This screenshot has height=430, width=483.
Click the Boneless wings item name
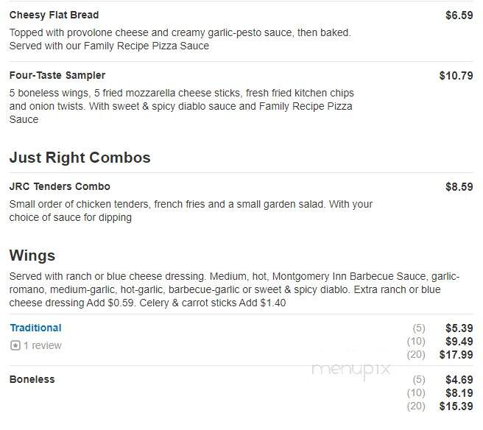(x=32, y=379)
